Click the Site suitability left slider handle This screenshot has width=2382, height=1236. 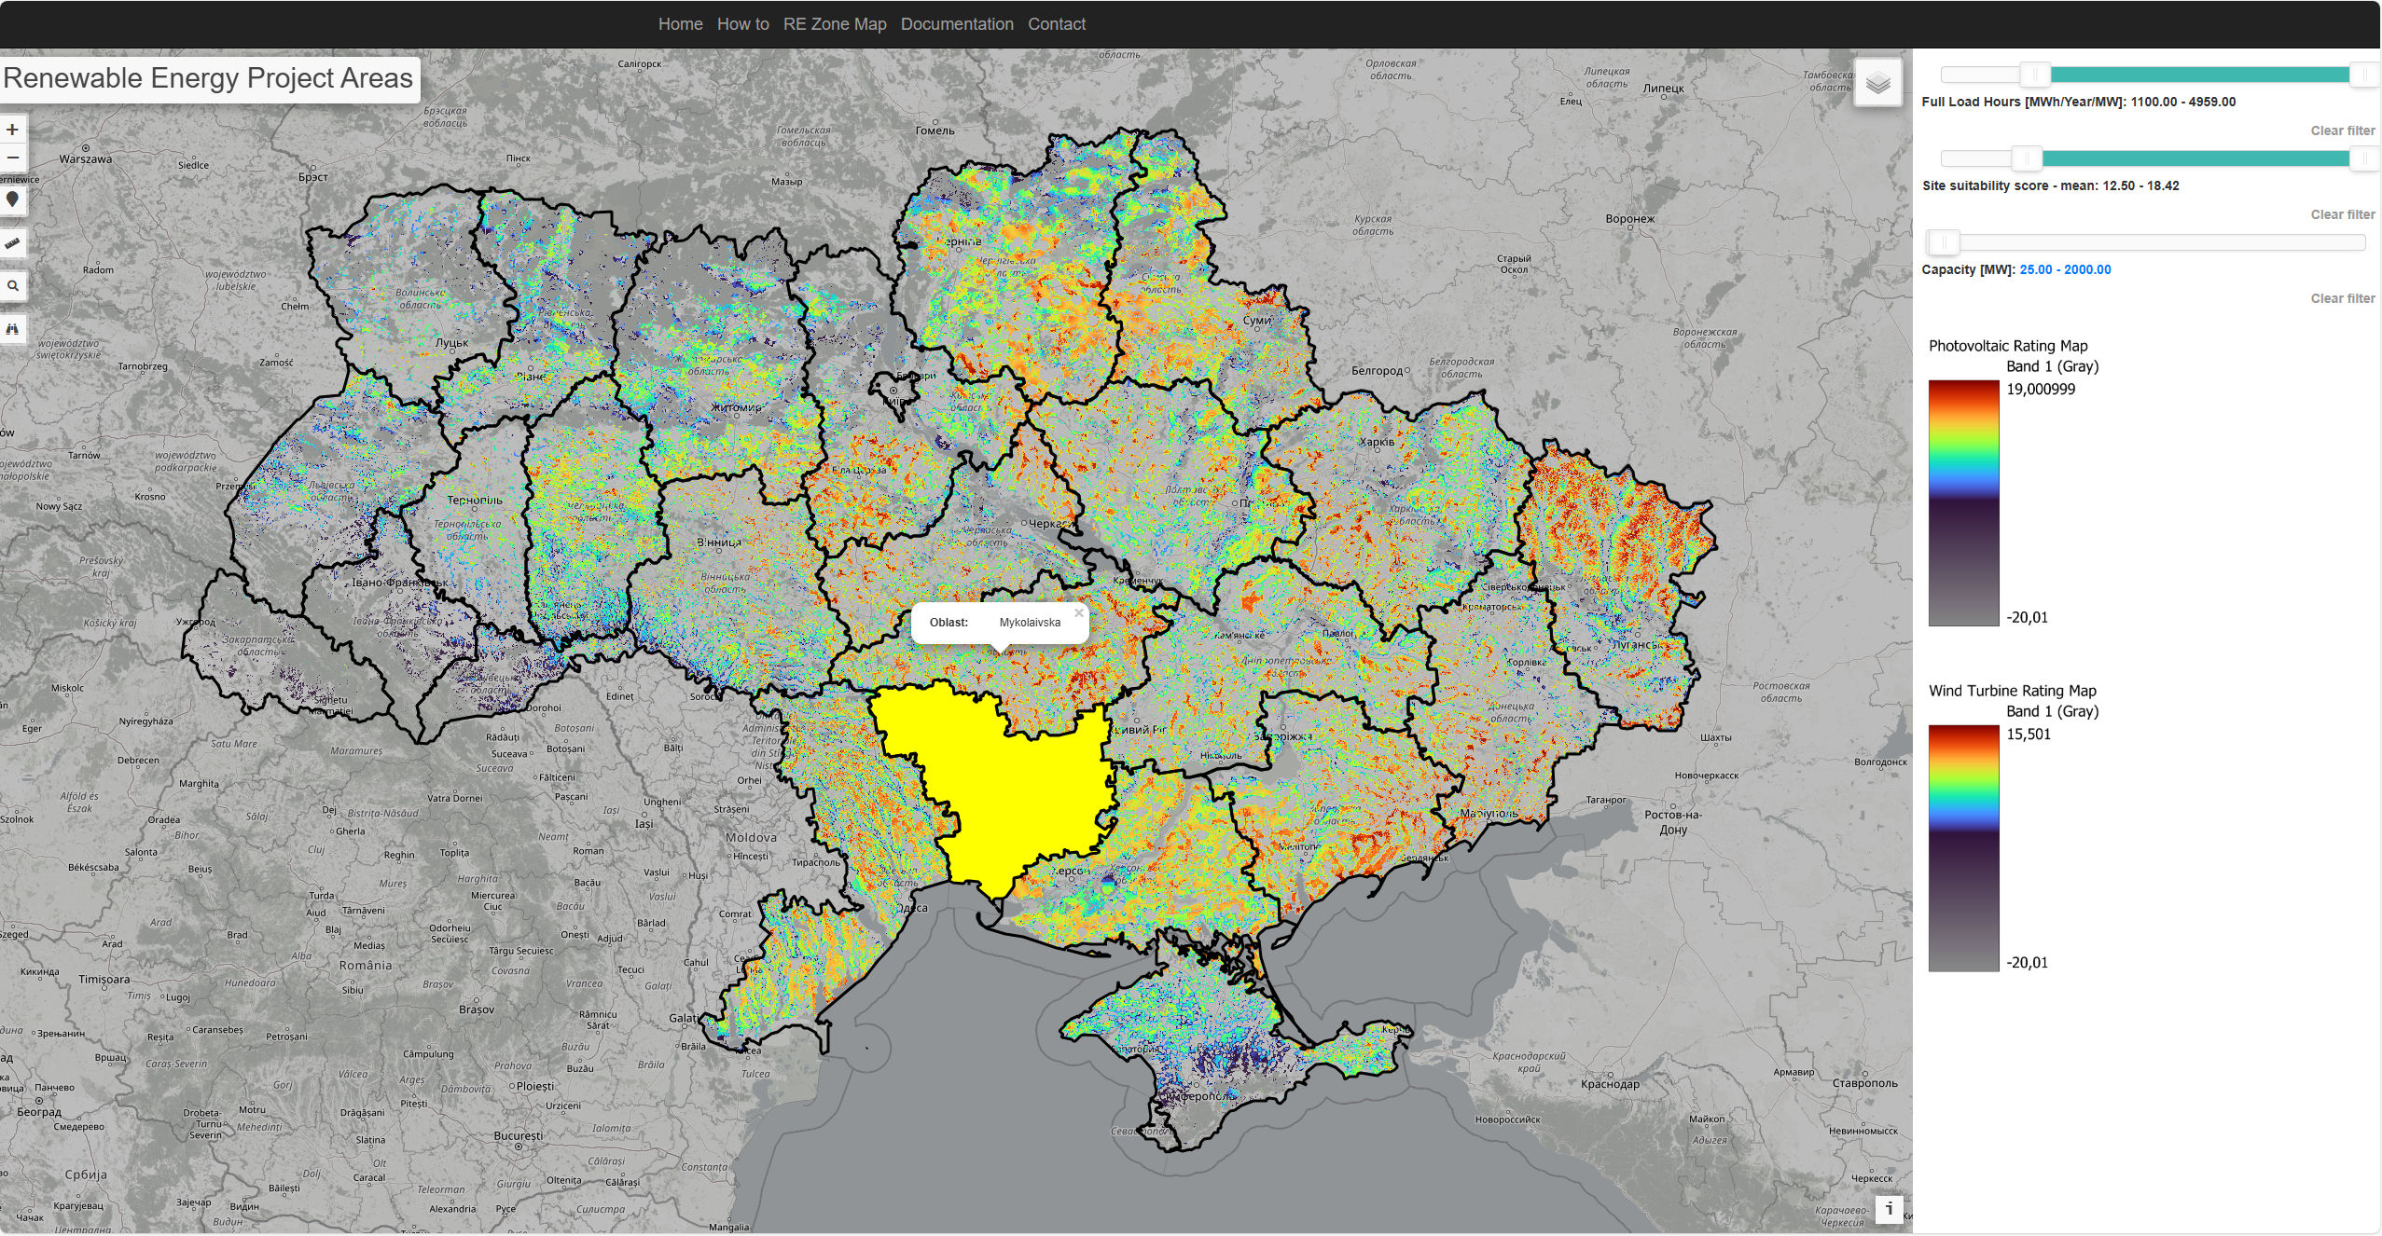tap(2026, 158)
